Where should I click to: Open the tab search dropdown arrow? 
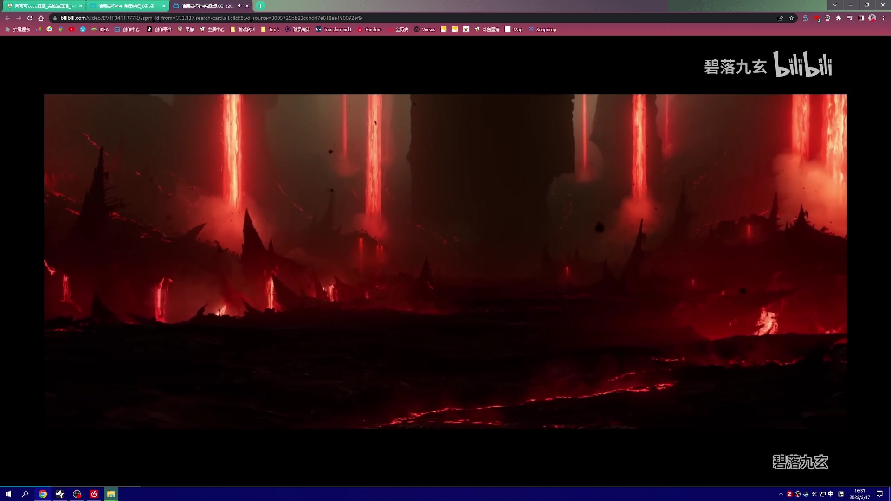point(835,5)
